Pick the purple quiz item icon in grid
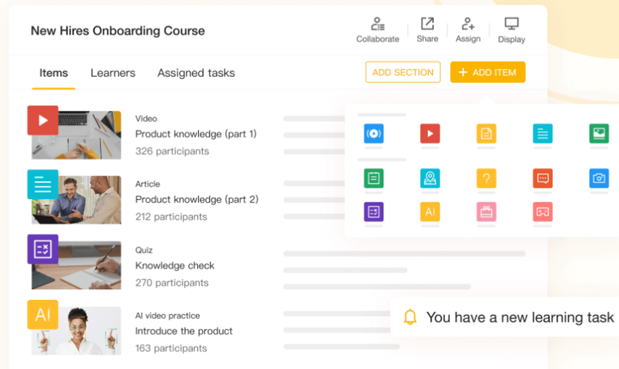Viewport: 619px width, 369px height. point(373,212)
